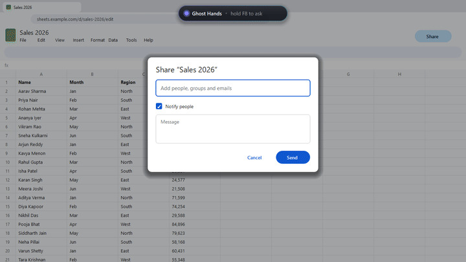The height and width of the screenshot is (262, 466).
Task: Focus the Add people, groups and emails field
Action: [x=233, y=88]
